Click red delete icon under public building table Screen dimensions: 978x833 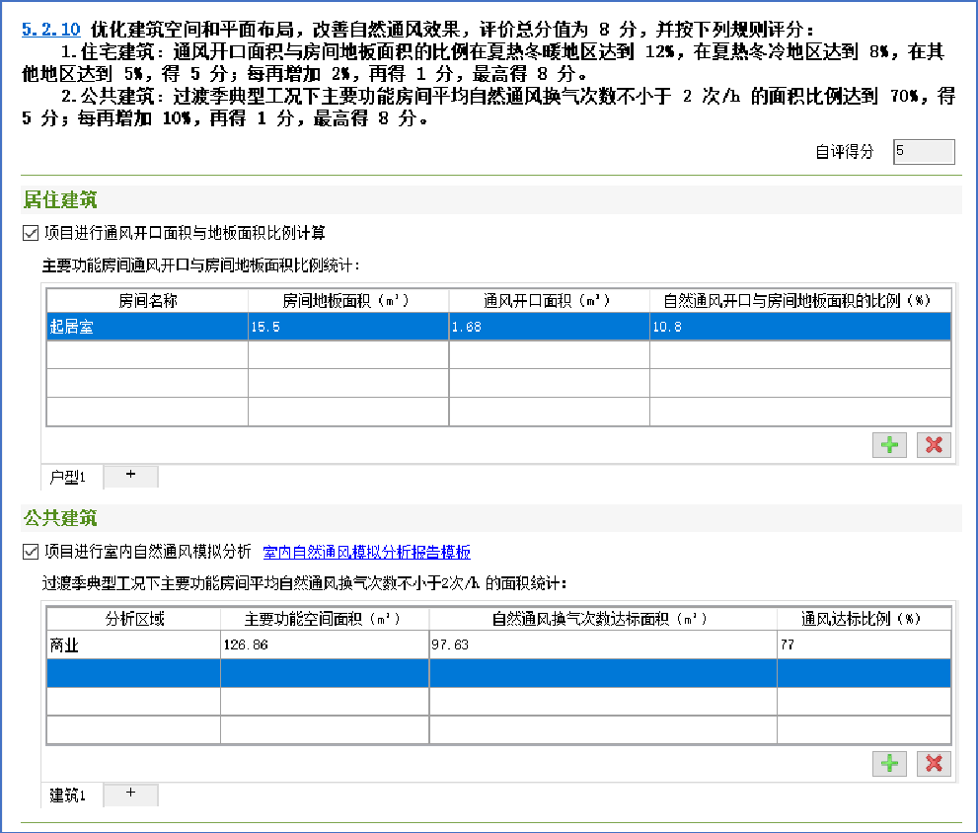(934, 764)
